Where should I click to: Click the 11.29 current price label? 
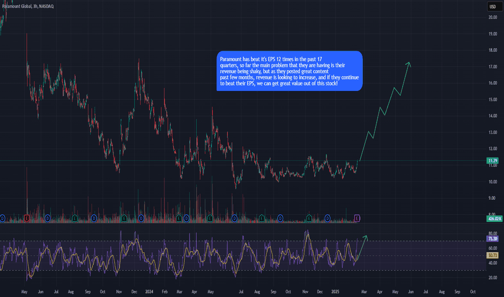(493, 160)
